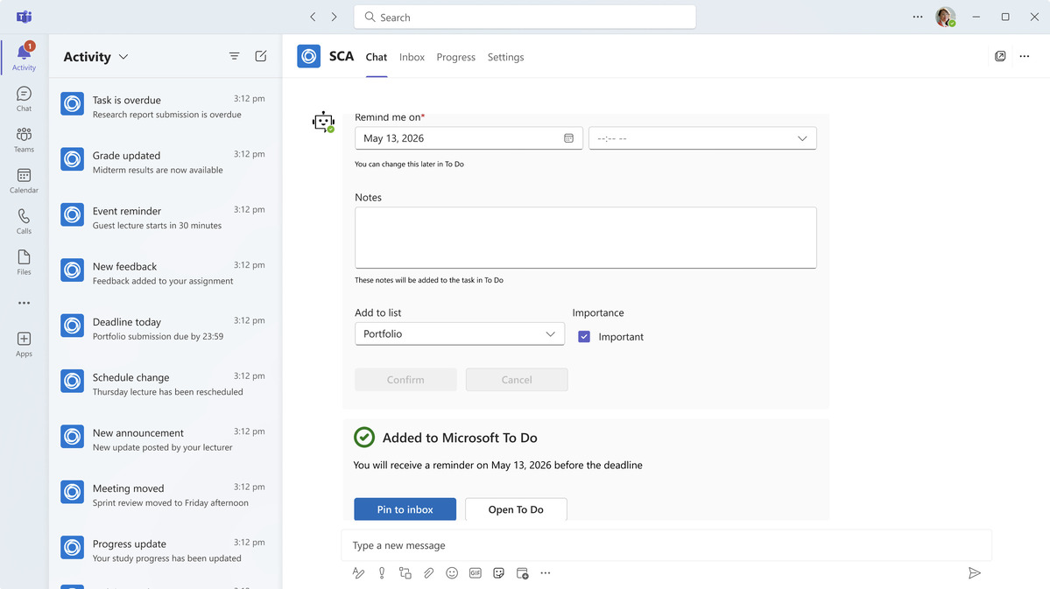Click the attach file paperclip icon
Screen dimensions: 1050x589
(x=428, y=573)
